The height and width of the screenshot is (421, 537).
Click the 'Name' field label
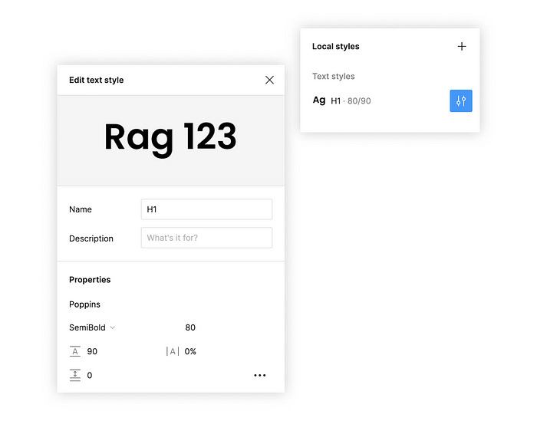point(81,209)
